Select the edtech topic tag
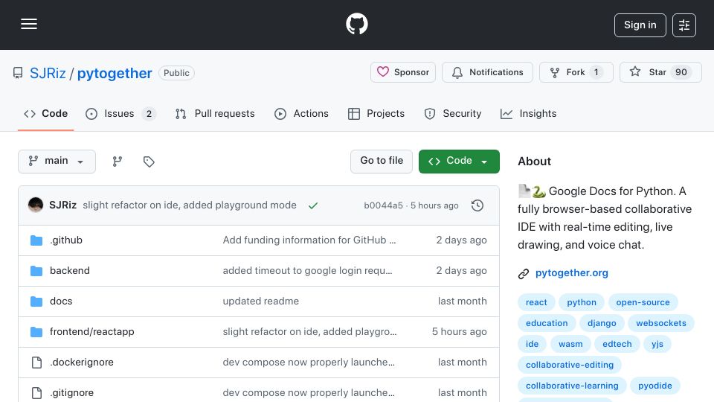714x402 pixels. [x=617, y=344]
